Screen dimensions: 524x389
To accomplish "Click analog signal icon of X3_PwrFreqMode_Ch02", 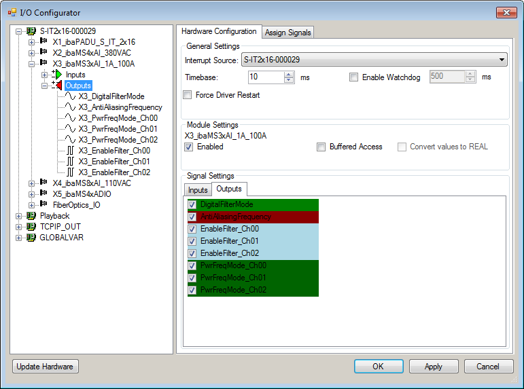I will [70, 140].
